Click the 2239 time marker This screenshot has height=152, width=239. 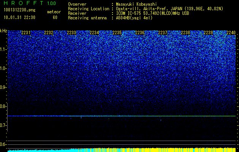pyautogui.click(x=208, y=33)
